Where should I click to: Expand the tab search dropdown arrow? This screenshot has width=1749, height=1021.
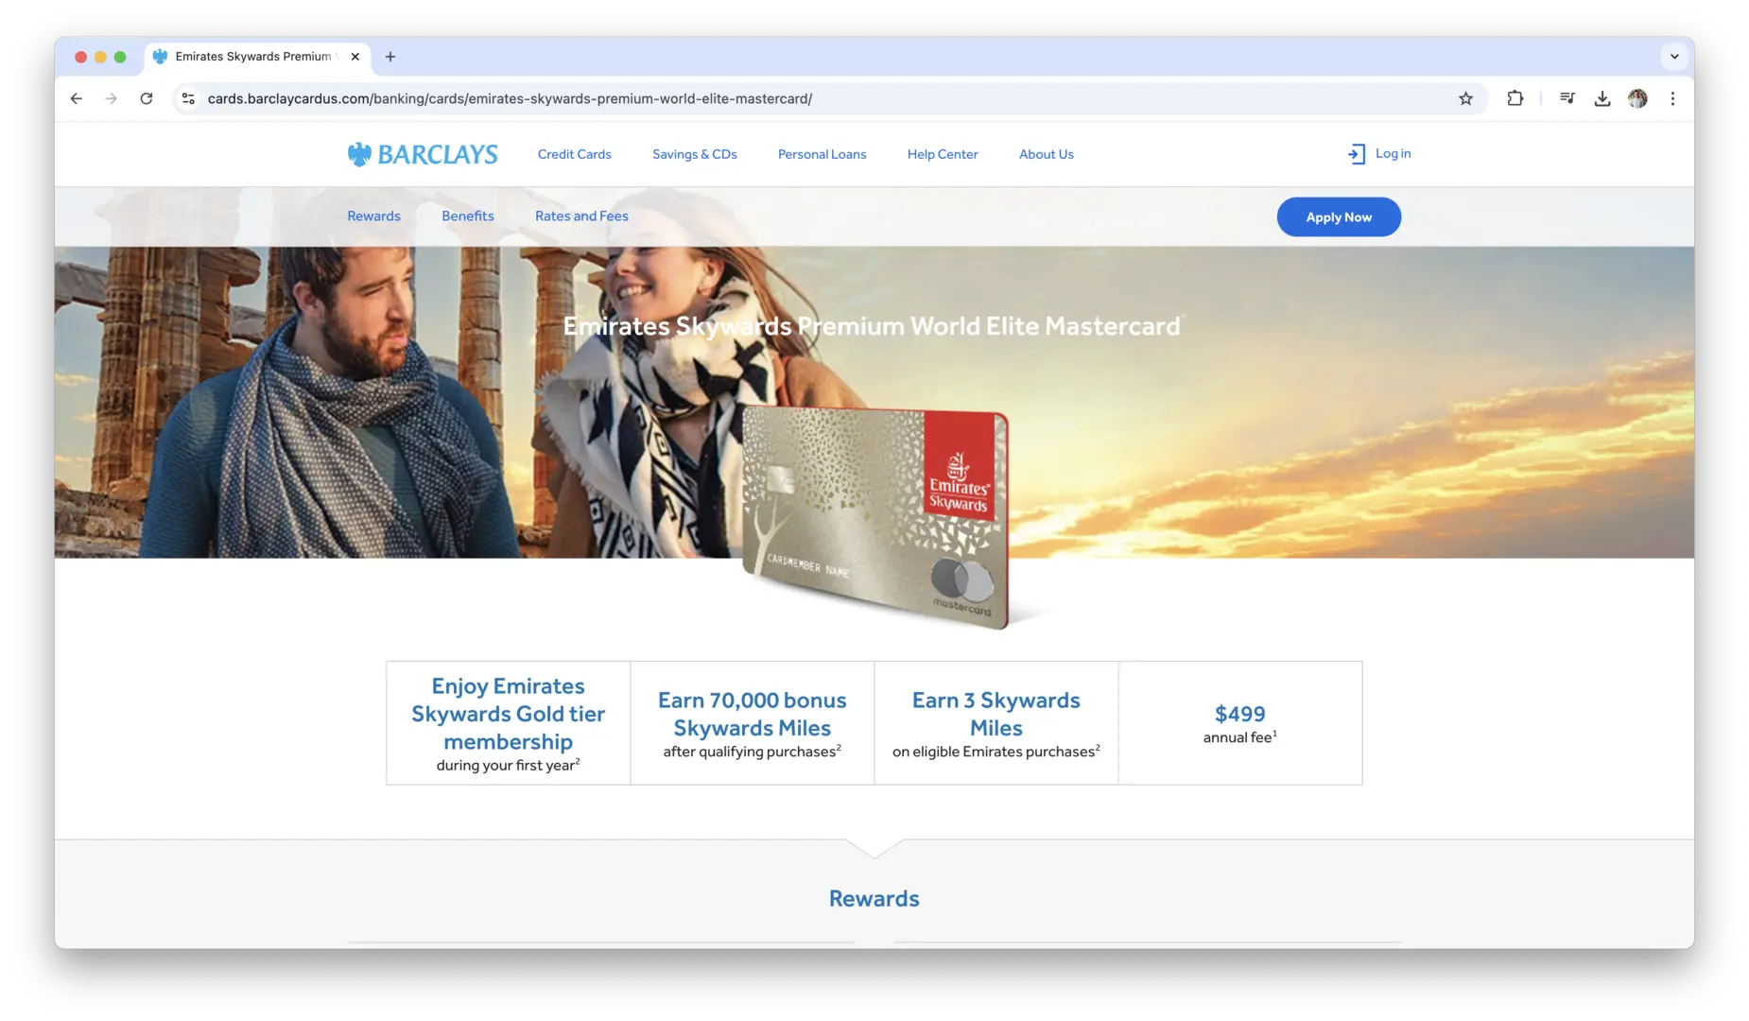(1674, 57)
